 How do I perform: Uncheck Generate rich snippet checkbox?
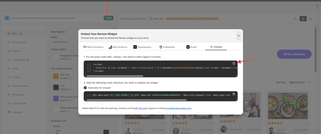click(85, 88)
